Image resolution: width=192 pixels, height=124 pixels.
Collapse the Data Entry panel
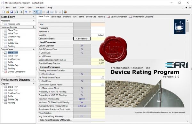34,17
